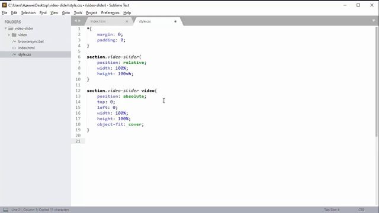Viewport: 379px width, 213px height.
Task: Open the Edit menu
Action: [x=14, y=13]
